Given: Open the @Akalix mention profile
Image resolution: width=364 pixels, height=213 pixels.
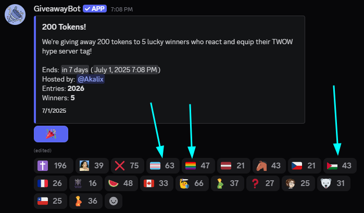Looking at the screenshot, I should coord(91,79).
